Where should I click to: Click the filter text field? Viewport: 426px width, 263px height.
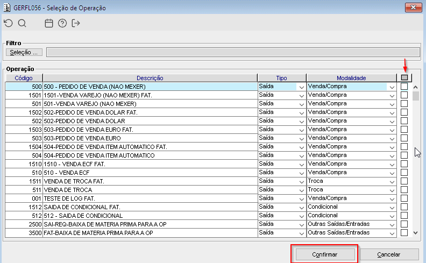pyautogui.click(x=233, y=52)
